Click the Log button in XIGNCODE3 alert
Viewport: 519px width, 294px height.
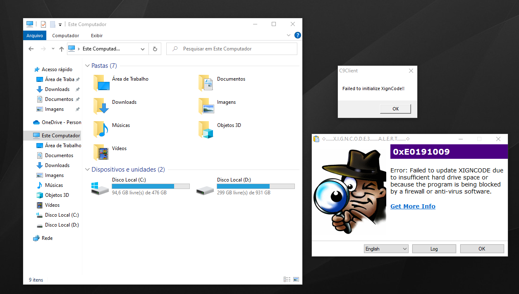434,249
